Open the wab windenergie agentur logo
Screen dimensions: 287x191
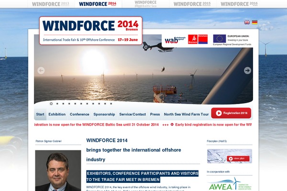pos(175,40)
